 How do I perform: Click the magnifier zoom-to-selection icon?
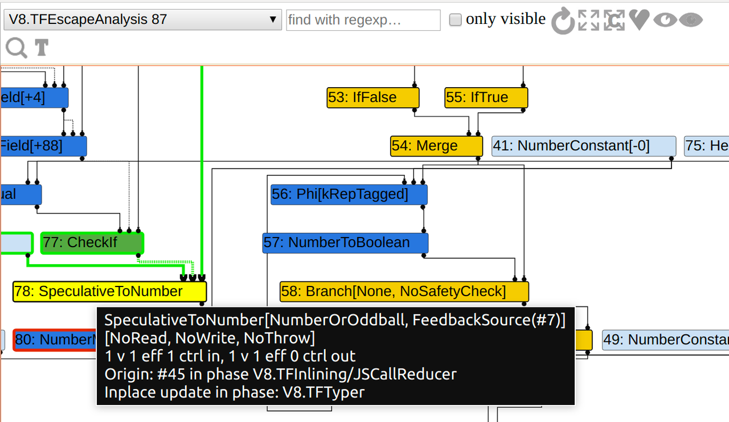(x=17, y=48)
